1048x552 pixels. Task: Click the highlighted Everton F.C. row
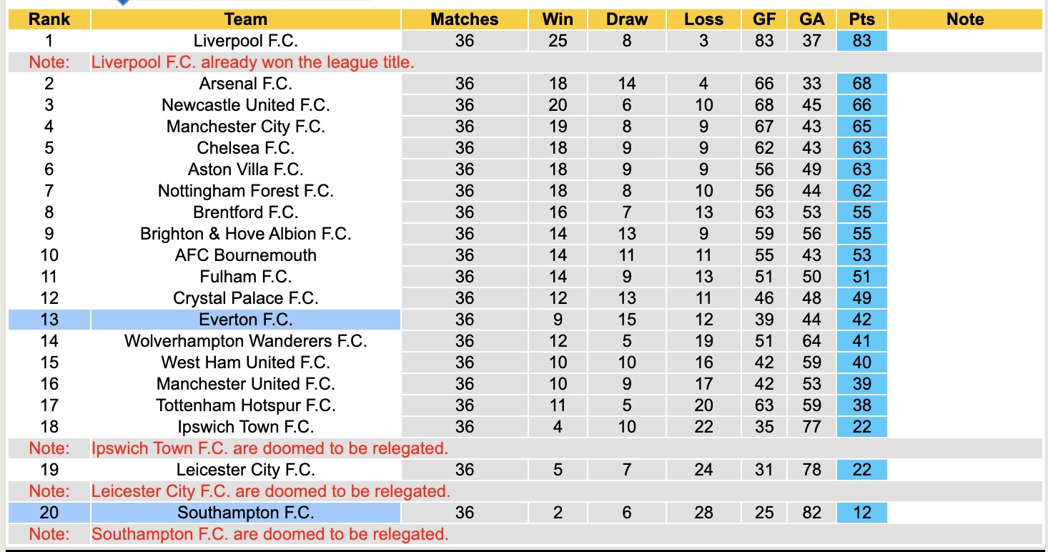click(245, 320)
